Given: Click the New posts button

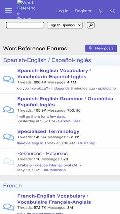Looking at the screenshot, I should pos(101,48).
